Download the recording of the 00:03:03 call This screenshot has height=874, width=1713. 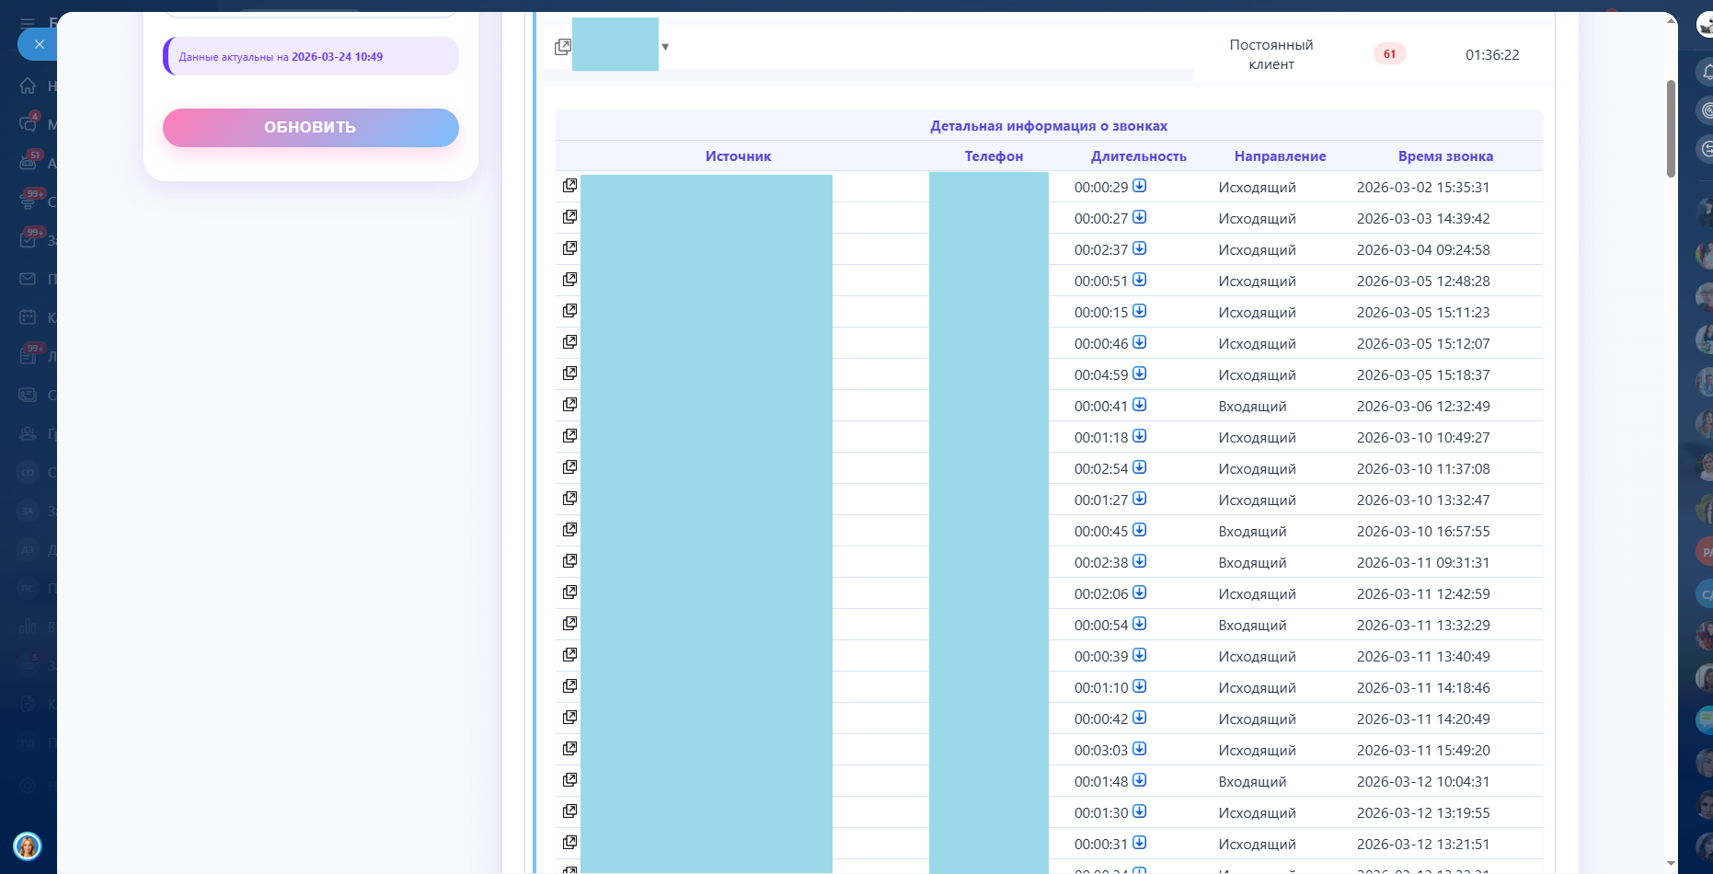pos(1140,749)
